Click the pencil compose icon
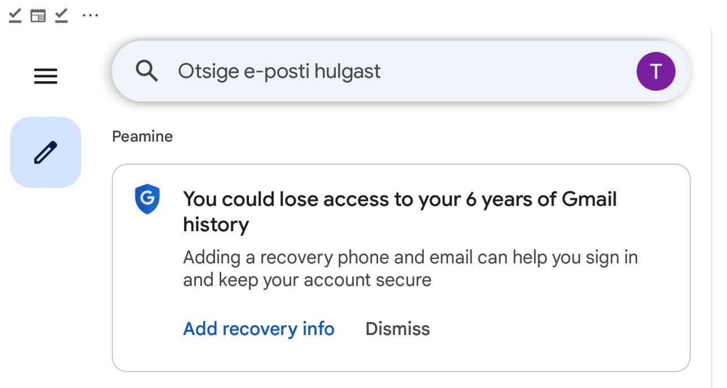 pyautogui.click(x=46, y=152)
